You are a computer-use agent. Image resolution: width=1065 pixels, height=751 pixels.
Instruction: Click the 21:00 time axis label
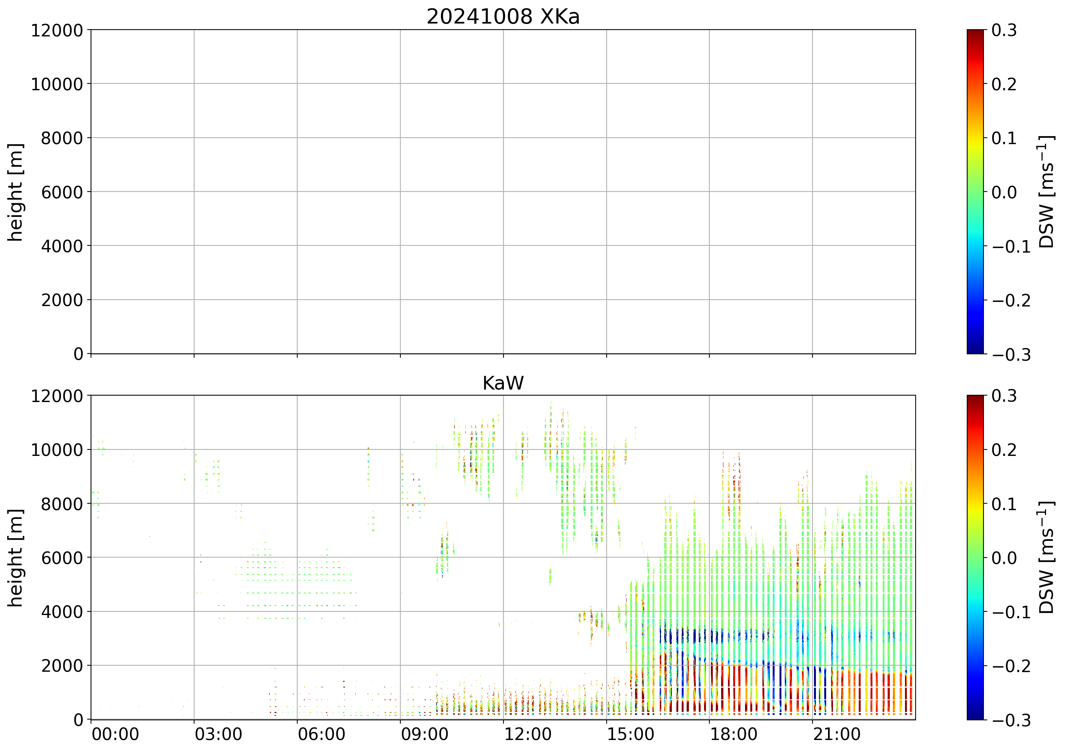pos(837,735)
